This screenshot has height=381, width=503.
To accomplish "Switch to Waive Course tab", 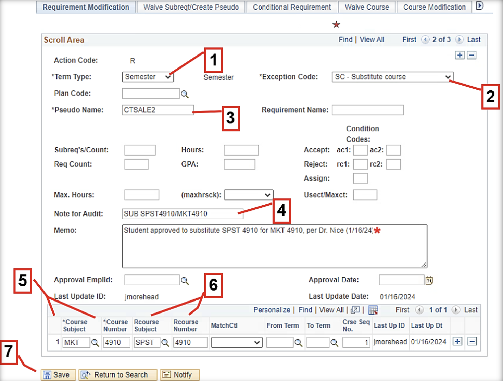I will pos(367,7).
